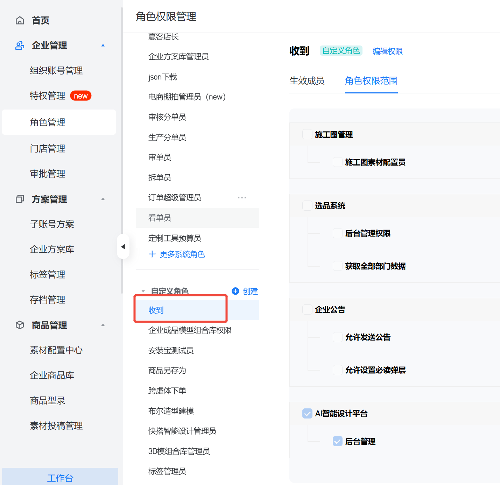Image resolution: width=500 pixels, height=485 pixels.
Task: Open the three-dot menu for 订单超级管理员
Action: tap(242, 198)
